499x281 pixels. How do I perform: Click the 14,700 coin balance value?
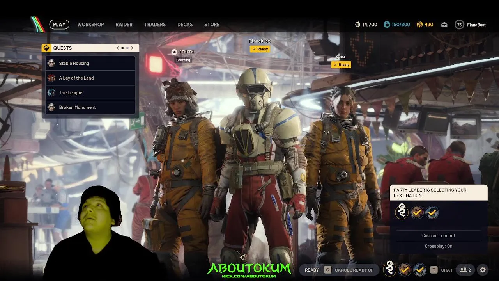click(x=370, y=25)
